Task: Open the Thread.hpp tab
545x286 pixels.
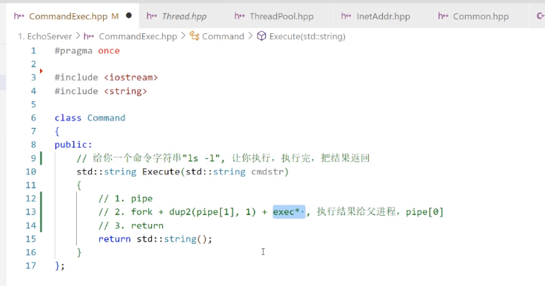Action: coord(184,16)
